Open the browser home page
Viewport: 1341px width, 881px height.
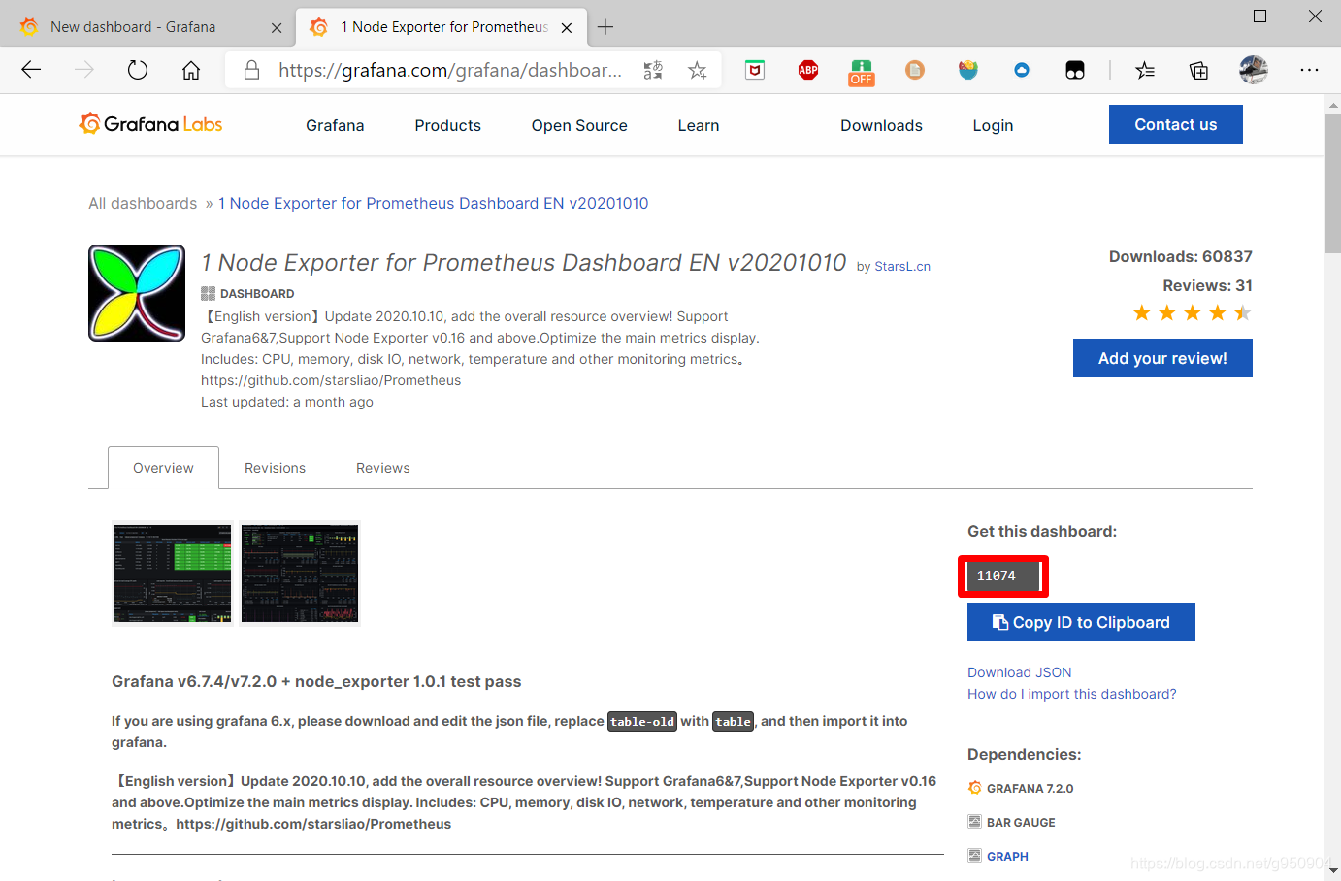point(191,70)
